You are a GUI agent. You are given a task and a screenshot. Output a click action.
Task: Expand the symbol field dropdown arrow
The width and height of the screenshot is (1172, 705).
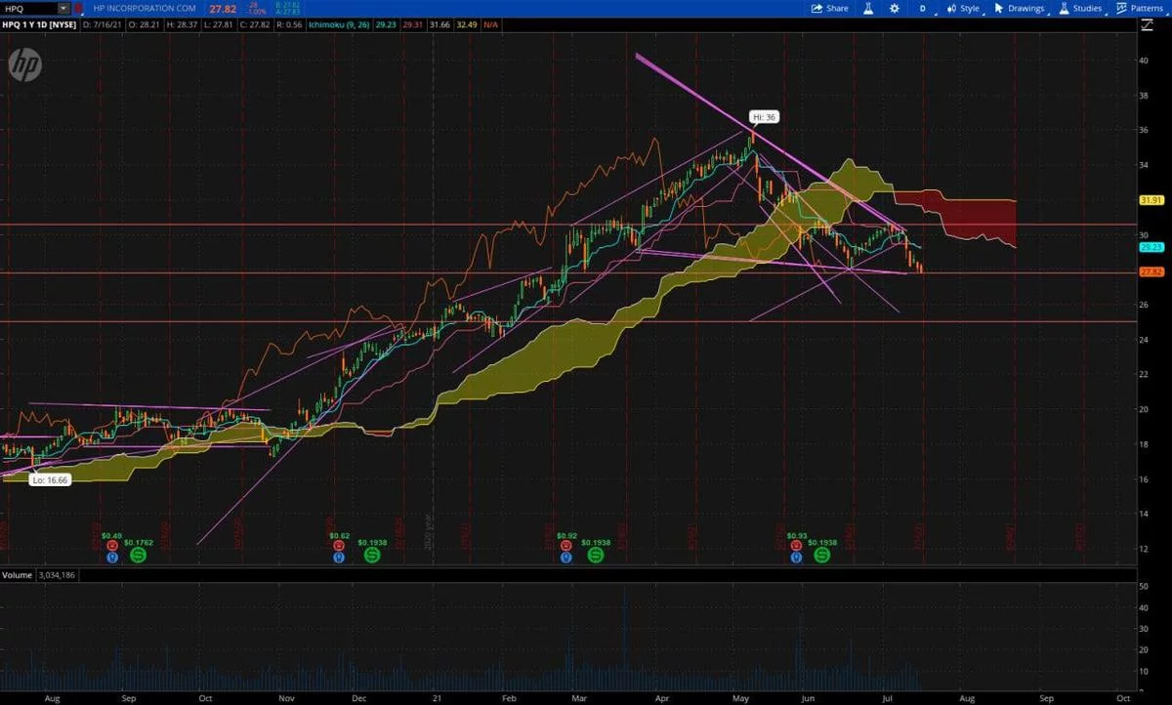[x=64, y=8]
